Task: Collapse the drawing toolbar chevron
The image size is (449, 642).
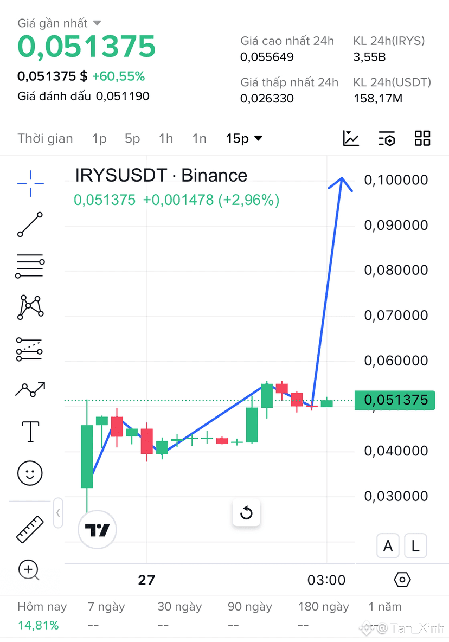Action: point(58,513)
